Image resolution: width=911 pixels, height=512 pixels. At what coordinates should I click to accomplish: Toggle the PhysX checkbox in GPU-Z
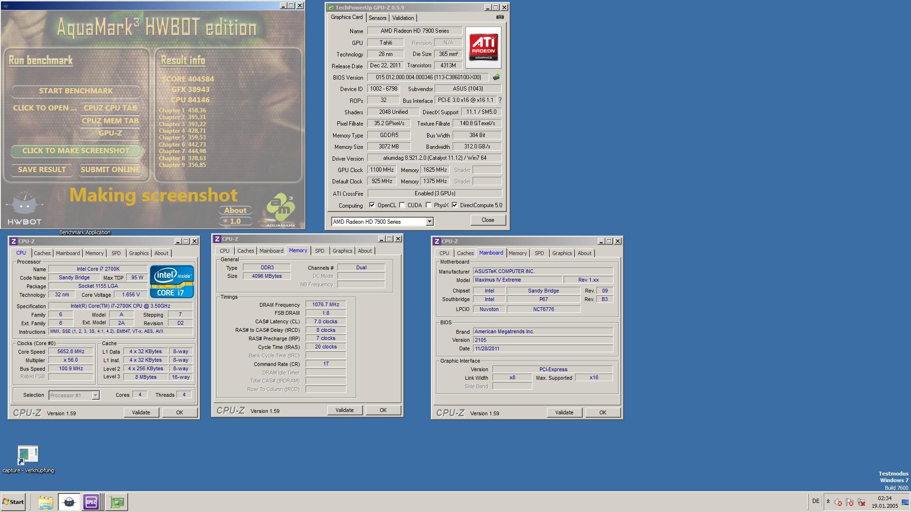[x=428, y=205]
